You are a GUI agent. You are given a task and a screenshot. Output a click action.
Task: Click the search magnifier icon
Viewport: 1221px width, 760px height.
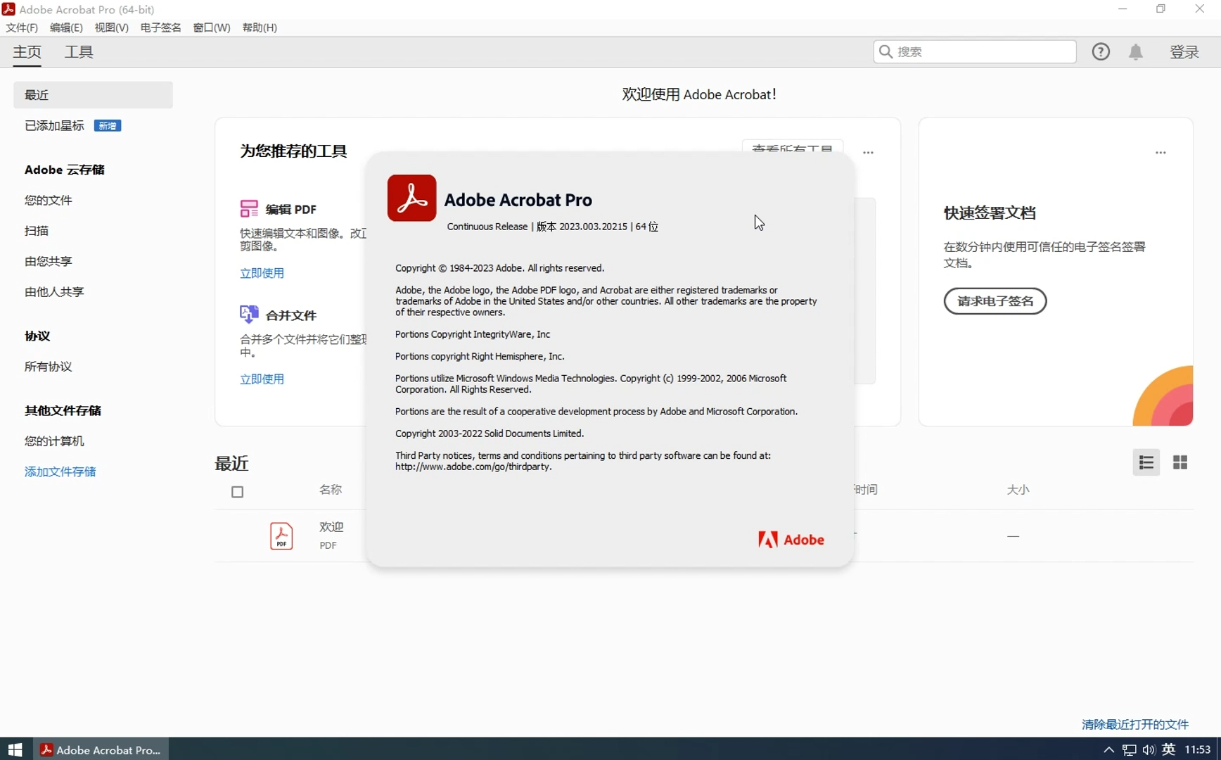886,51
